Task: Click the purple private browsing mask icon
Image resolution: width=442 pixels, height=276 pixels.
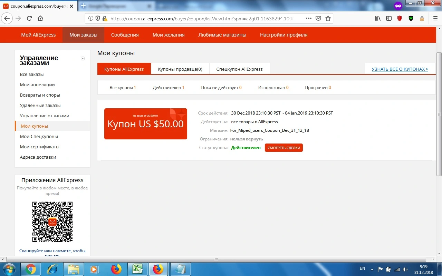Action: 398,6
